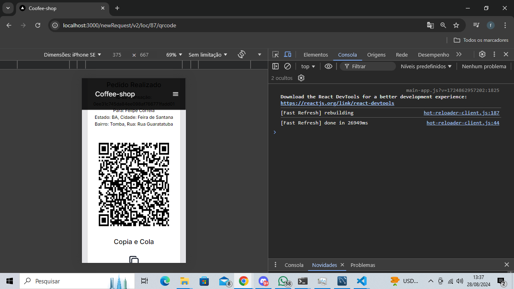
Task: Open the react-devtools link
Action: (x=337, y=103)
